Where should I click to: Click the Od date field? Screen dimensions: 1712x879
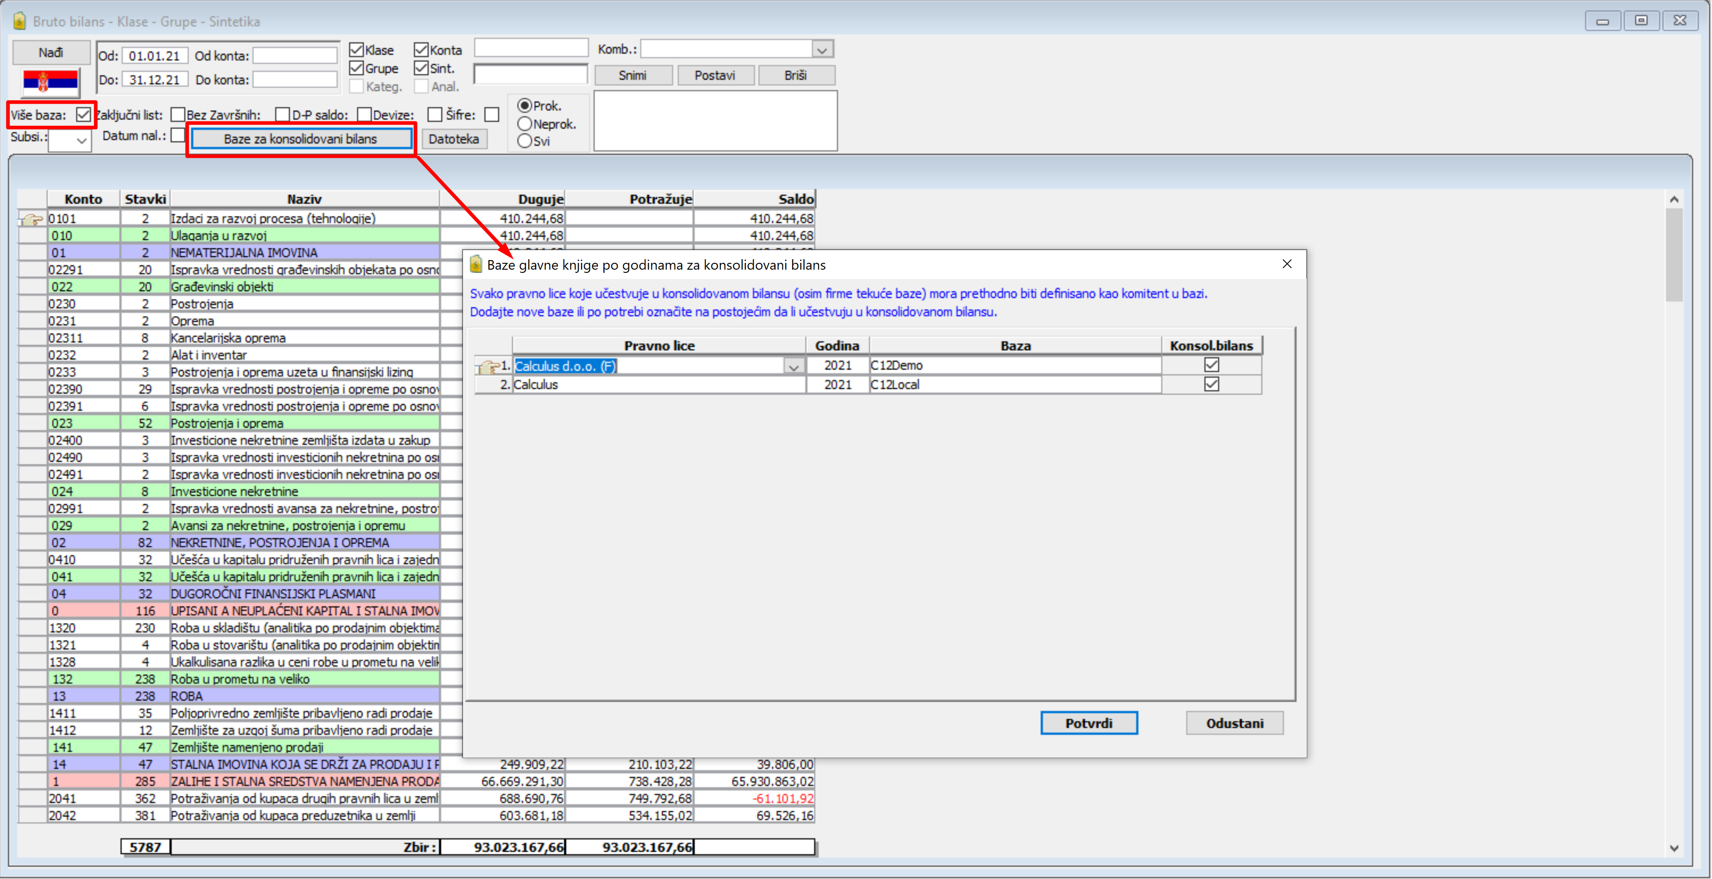coord(154,56)
